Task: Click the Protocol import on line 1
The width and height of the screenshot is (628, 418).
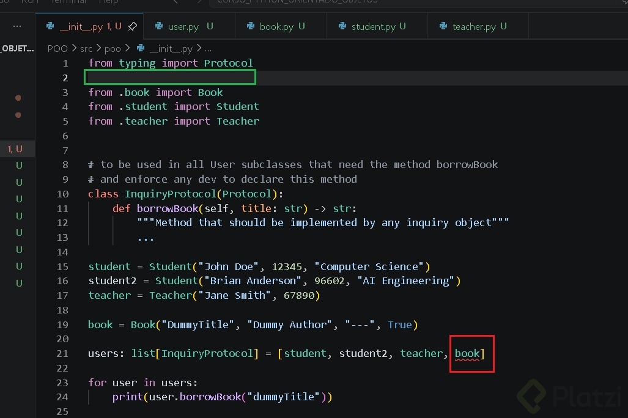Action: [x=228, y=64]
